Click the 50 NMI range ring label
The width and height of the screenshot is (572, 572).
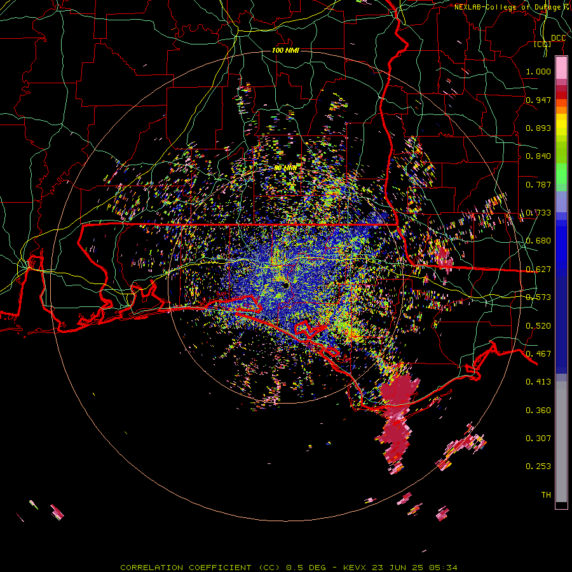[x=285, y=168]
